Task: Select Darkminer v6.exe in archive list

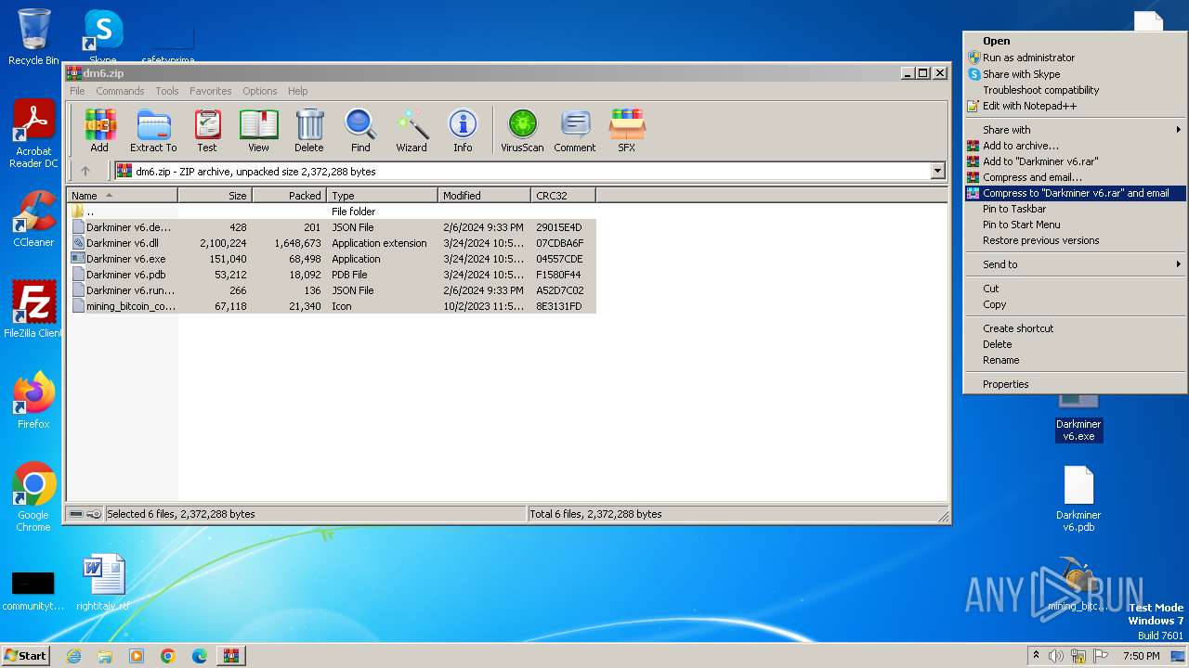Action: (332, 259)
